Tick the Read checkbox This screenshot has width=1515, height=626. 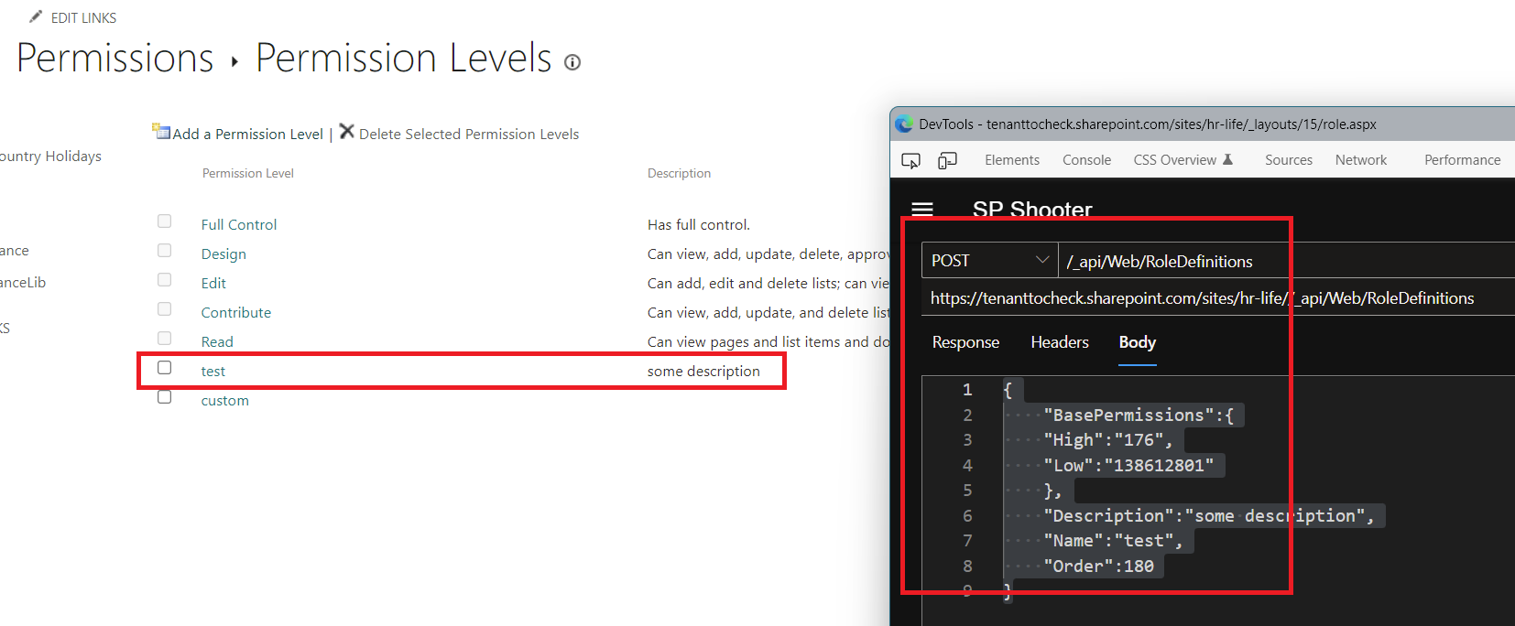(x=165, y=339)
